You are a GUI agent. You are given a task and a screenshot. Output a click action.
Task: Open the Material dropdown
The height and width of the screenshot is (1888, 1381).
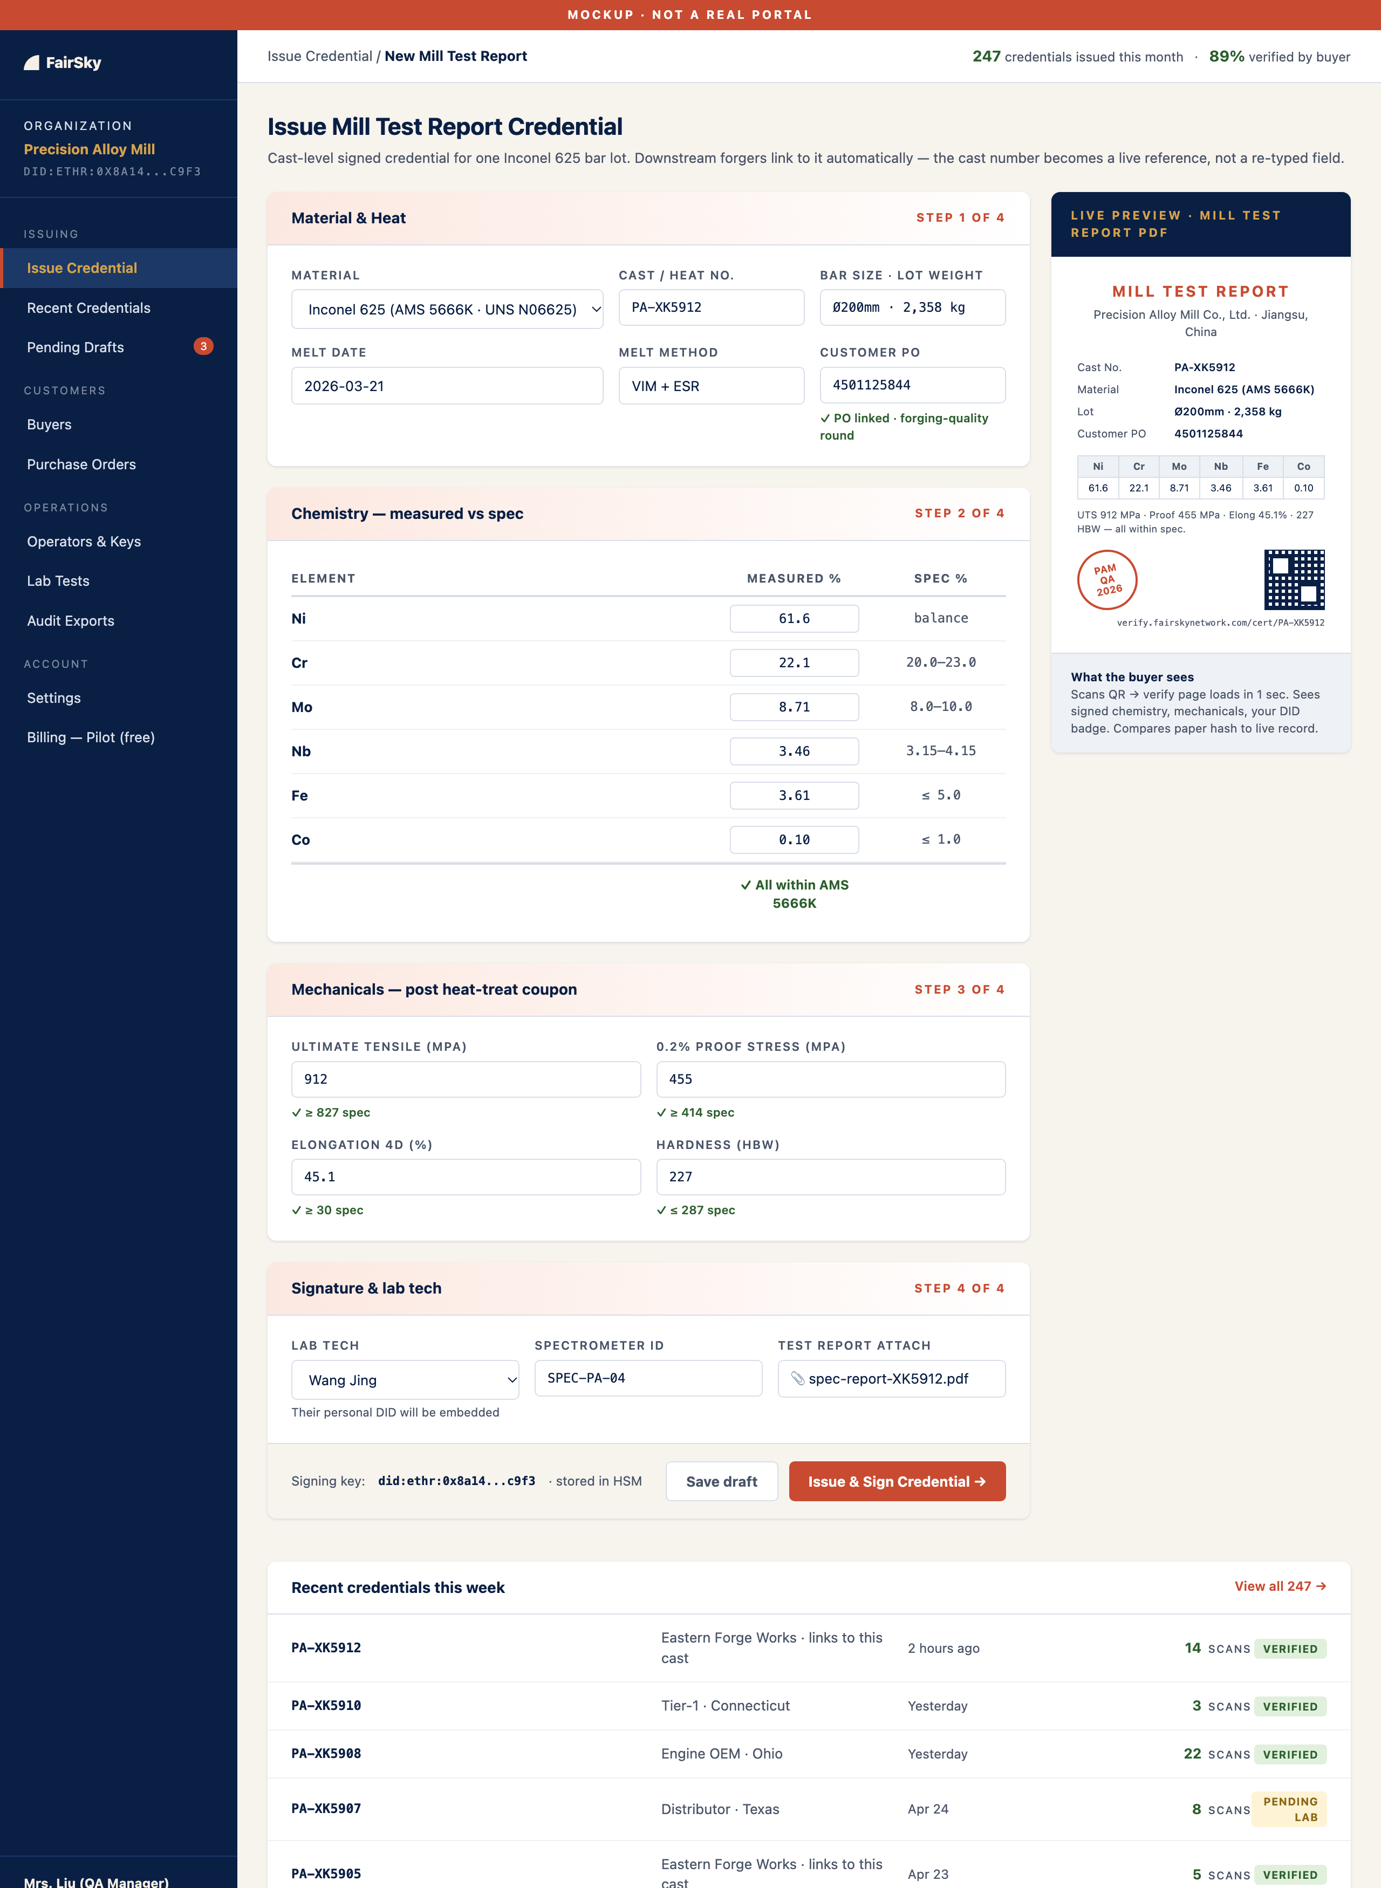point(447,309)
